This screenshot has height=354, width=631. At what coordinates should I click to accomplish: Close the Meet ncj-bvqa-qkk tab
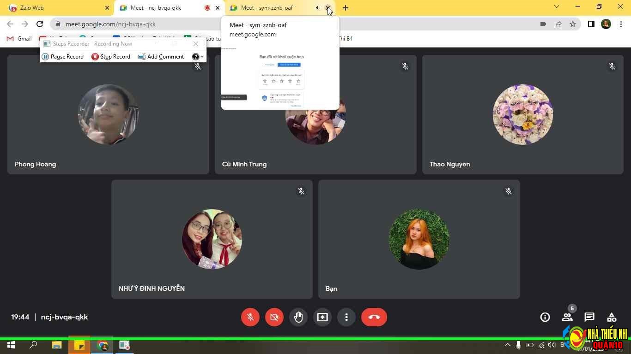218,8
